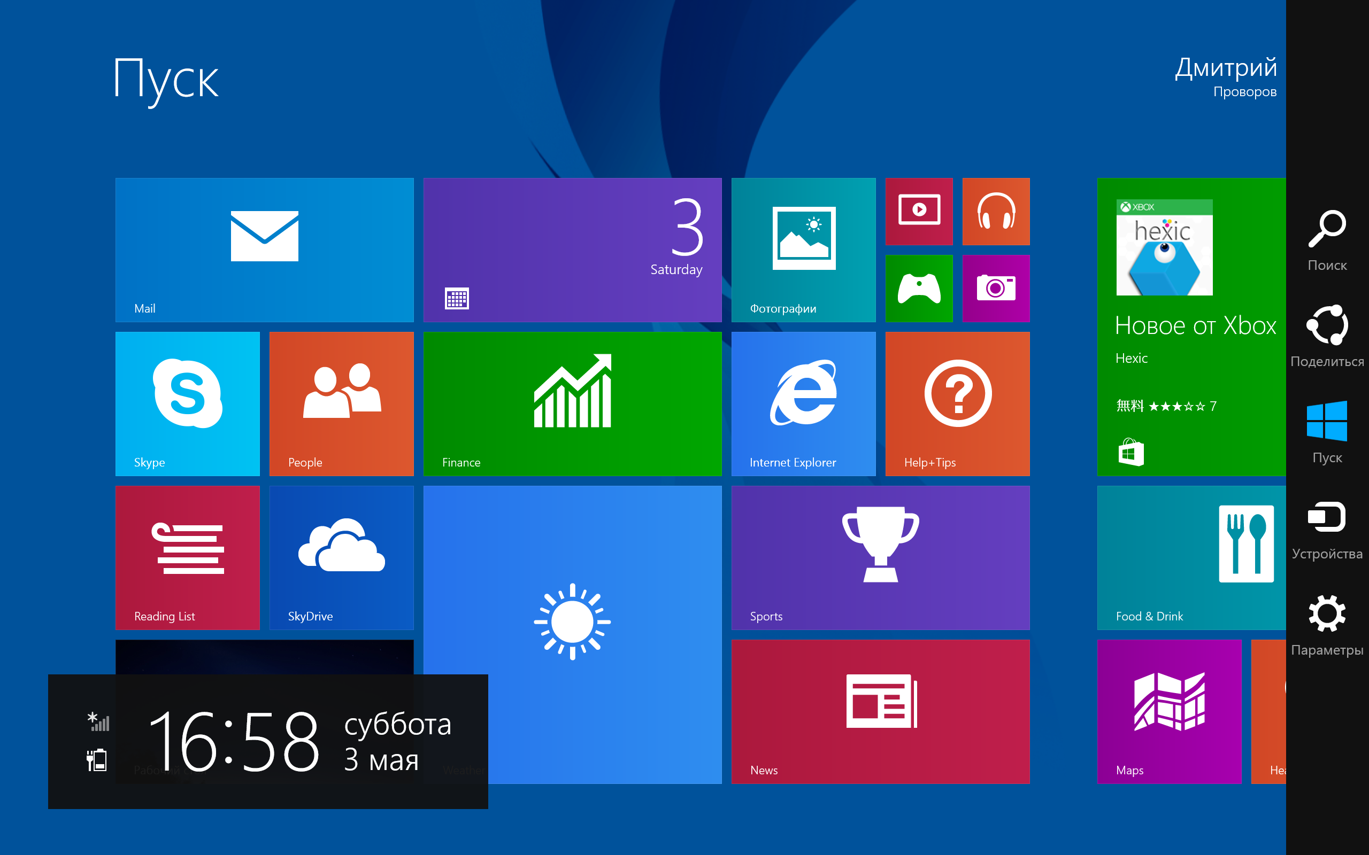
Task: Open the Camera tile
Action: pyautogui.click(x=996, y=289)
